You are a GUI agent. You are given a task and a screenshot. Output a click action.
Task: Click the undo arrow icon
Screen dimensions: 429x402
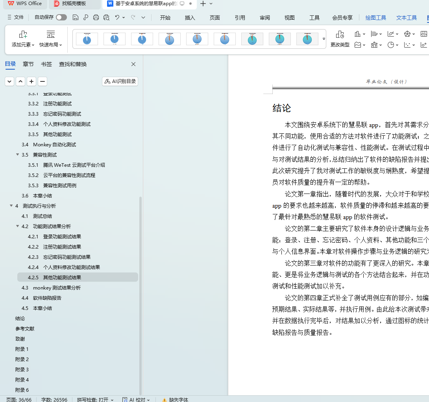[x=117, y=17]
